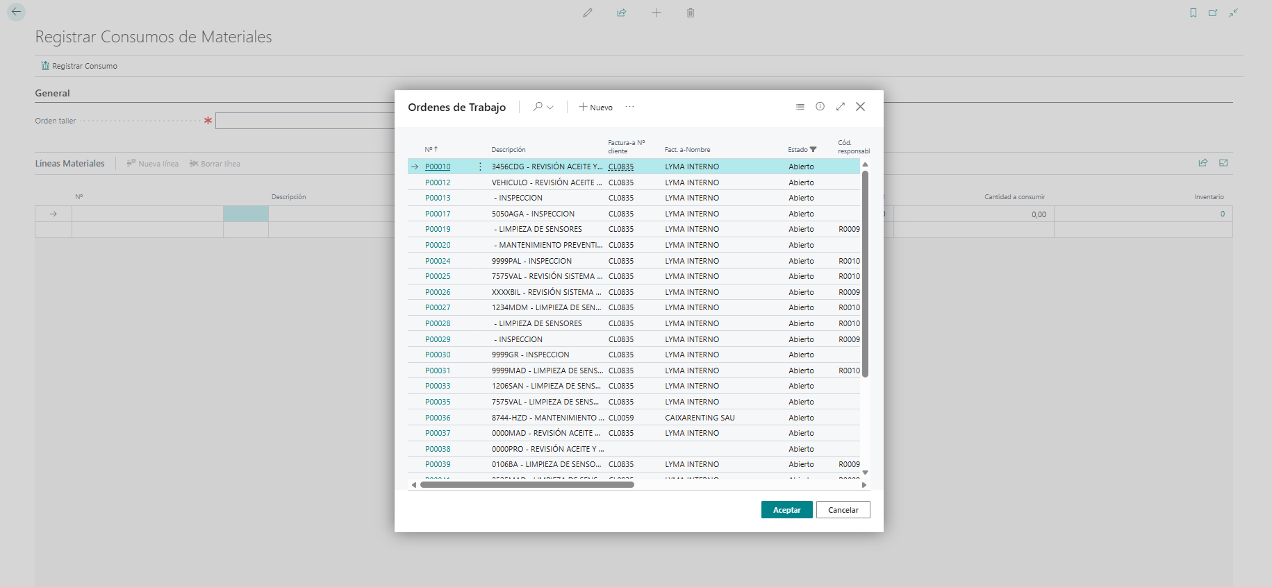The width and height of the screenshot is (1272, 587).
Task: Click the edit pencil icon at top
Action: point(588,13)
